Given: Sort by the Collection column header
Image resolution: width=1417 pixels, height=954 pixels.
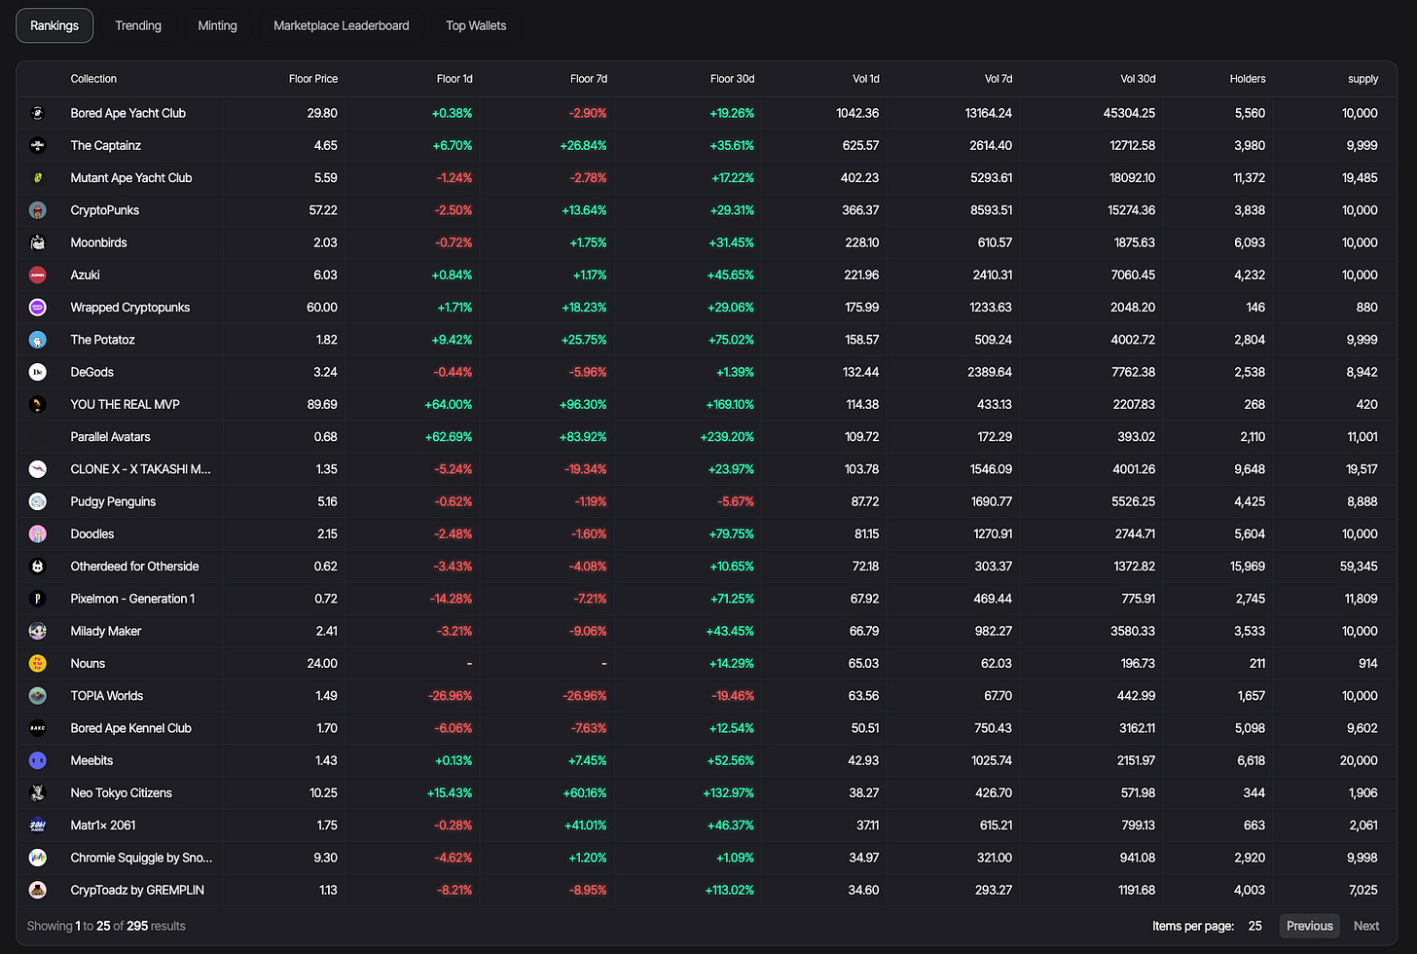Looking at the screenshot, I should [93, 79].
